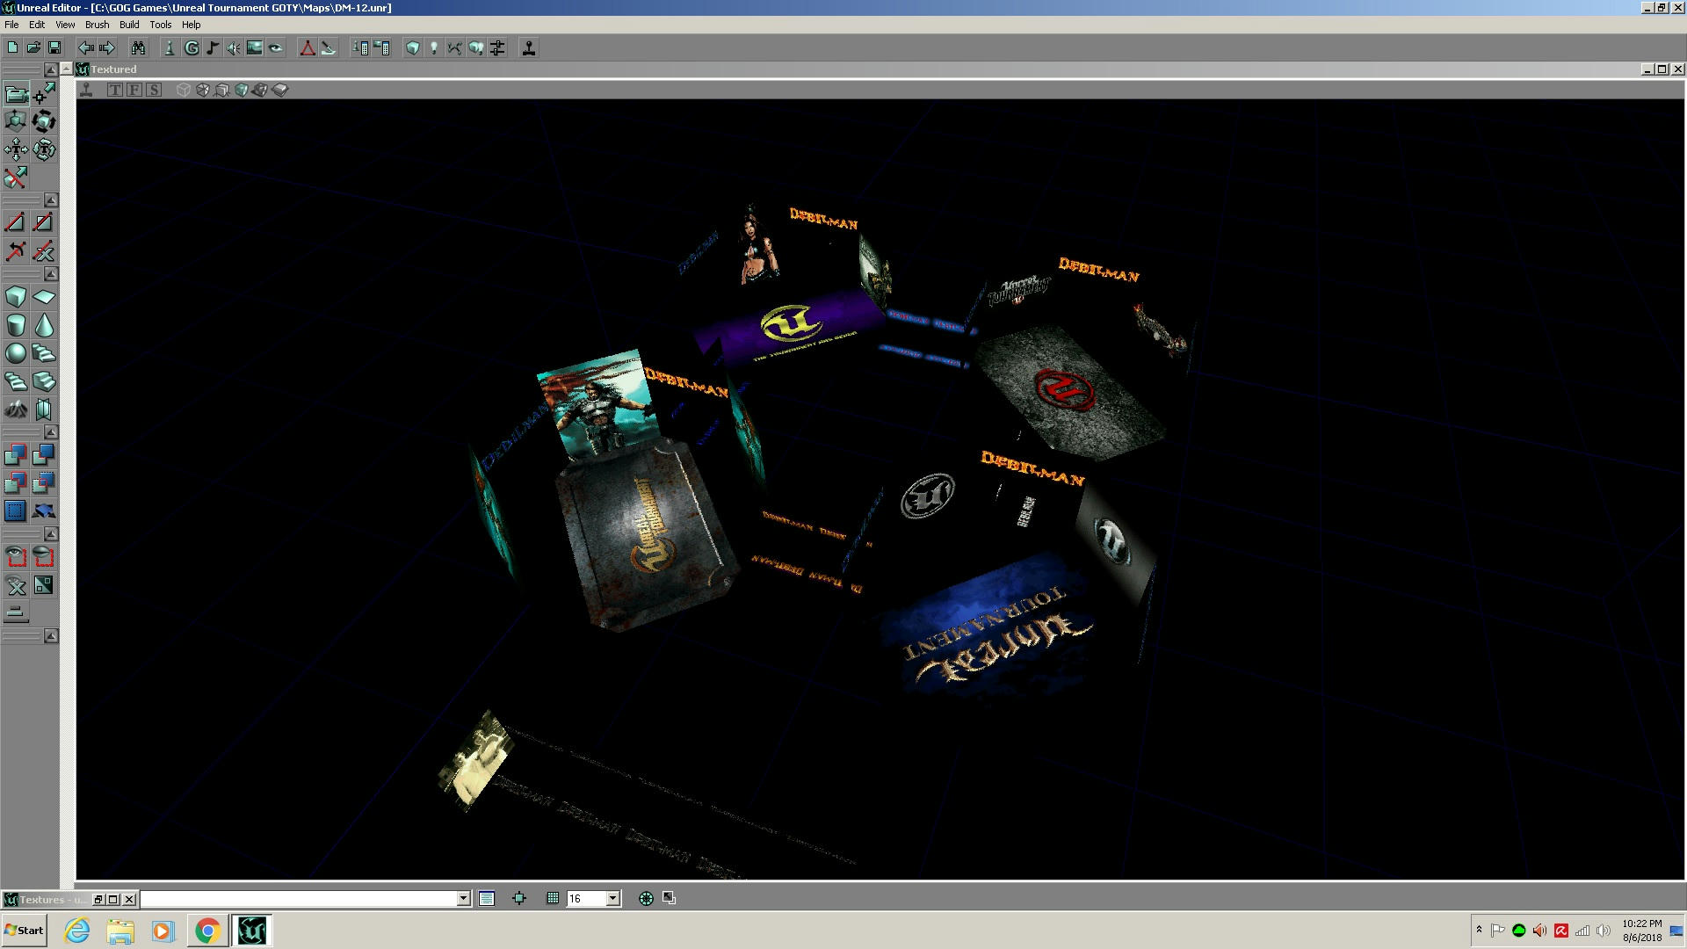Set viewport to wireframe perspective mode
The height and width of the screenshot is (949, 1687).
pos(183,90)
